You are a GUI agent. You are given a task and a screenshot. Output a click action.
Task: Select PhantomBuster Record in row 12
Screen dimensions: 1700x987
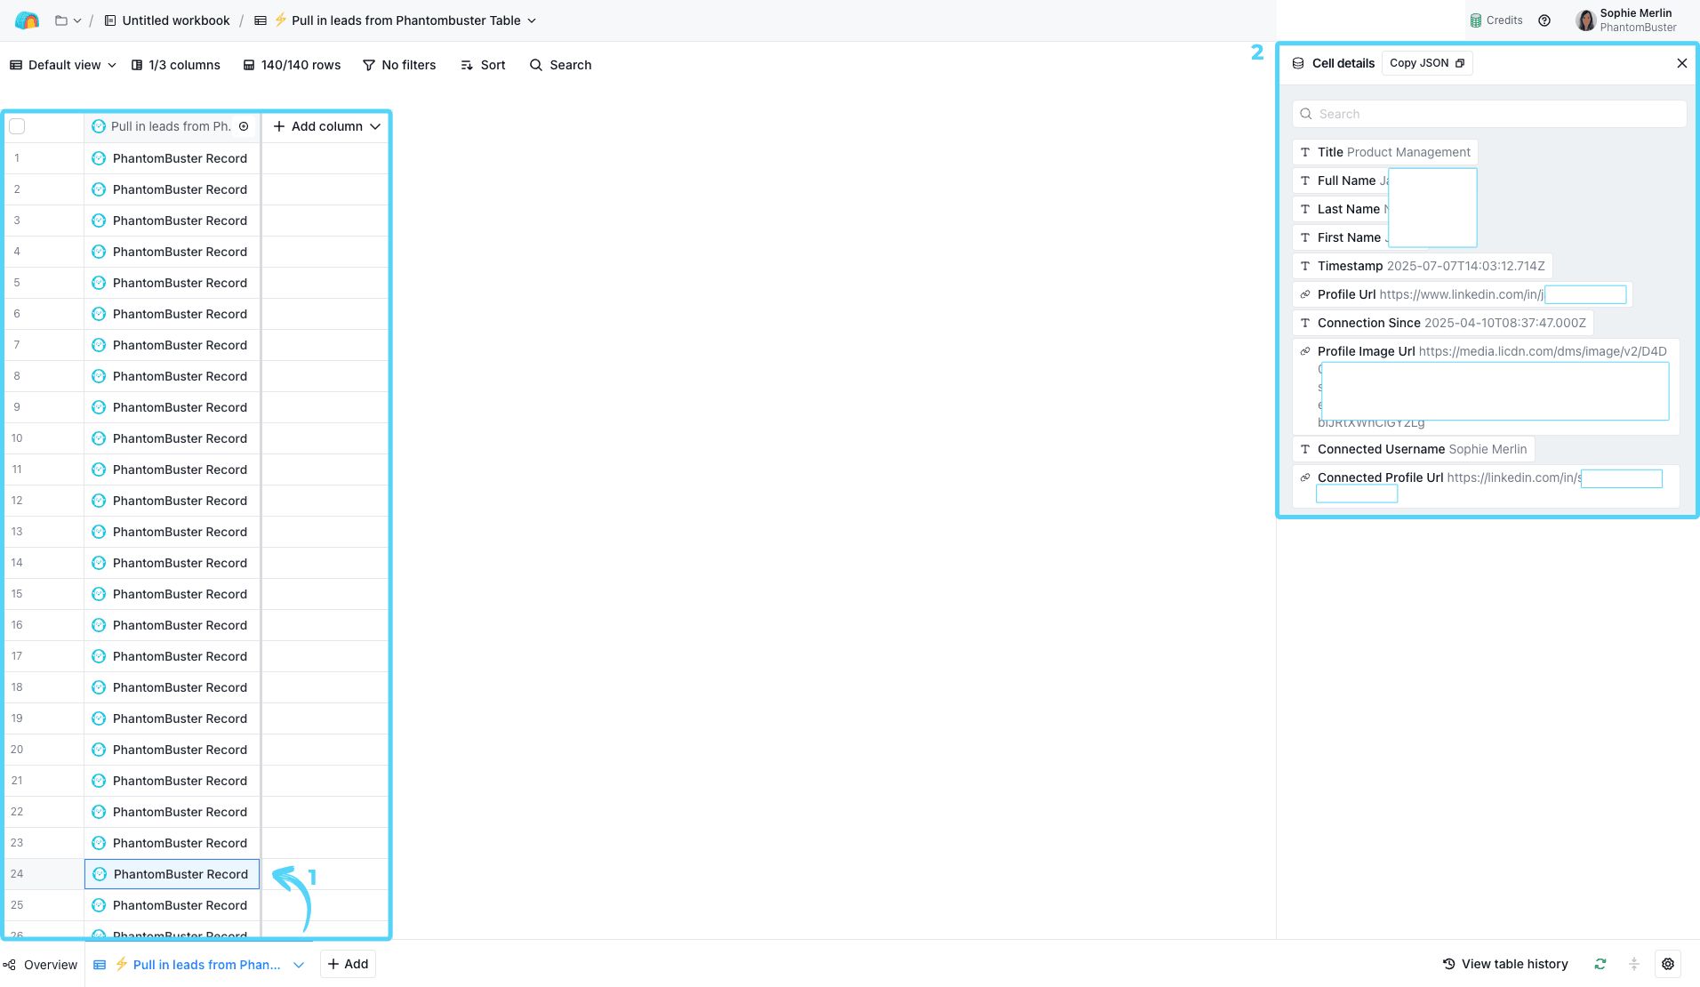172,501
